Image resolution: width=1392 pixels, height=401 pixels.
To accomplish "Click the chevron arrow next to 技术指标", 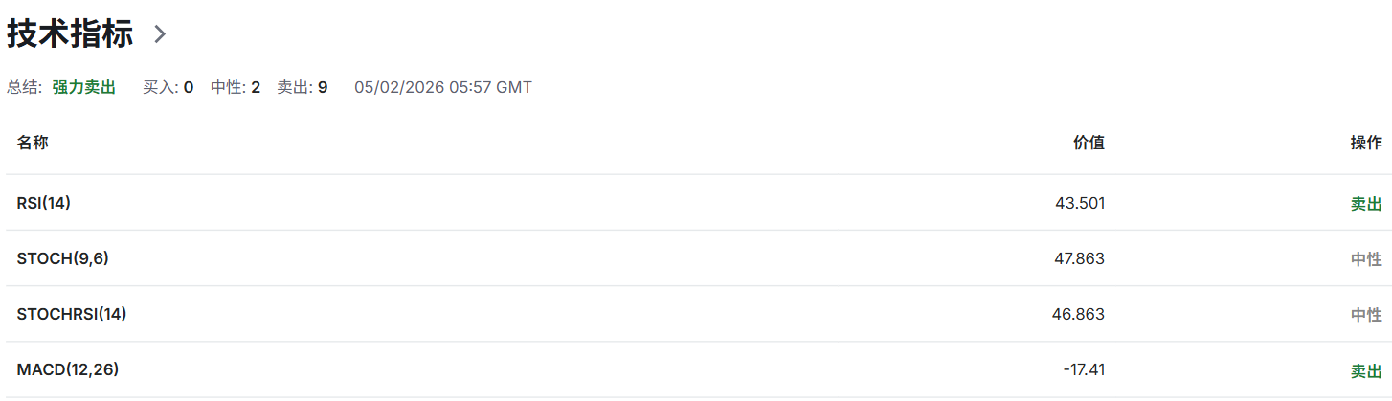I will tap(160, 34).
